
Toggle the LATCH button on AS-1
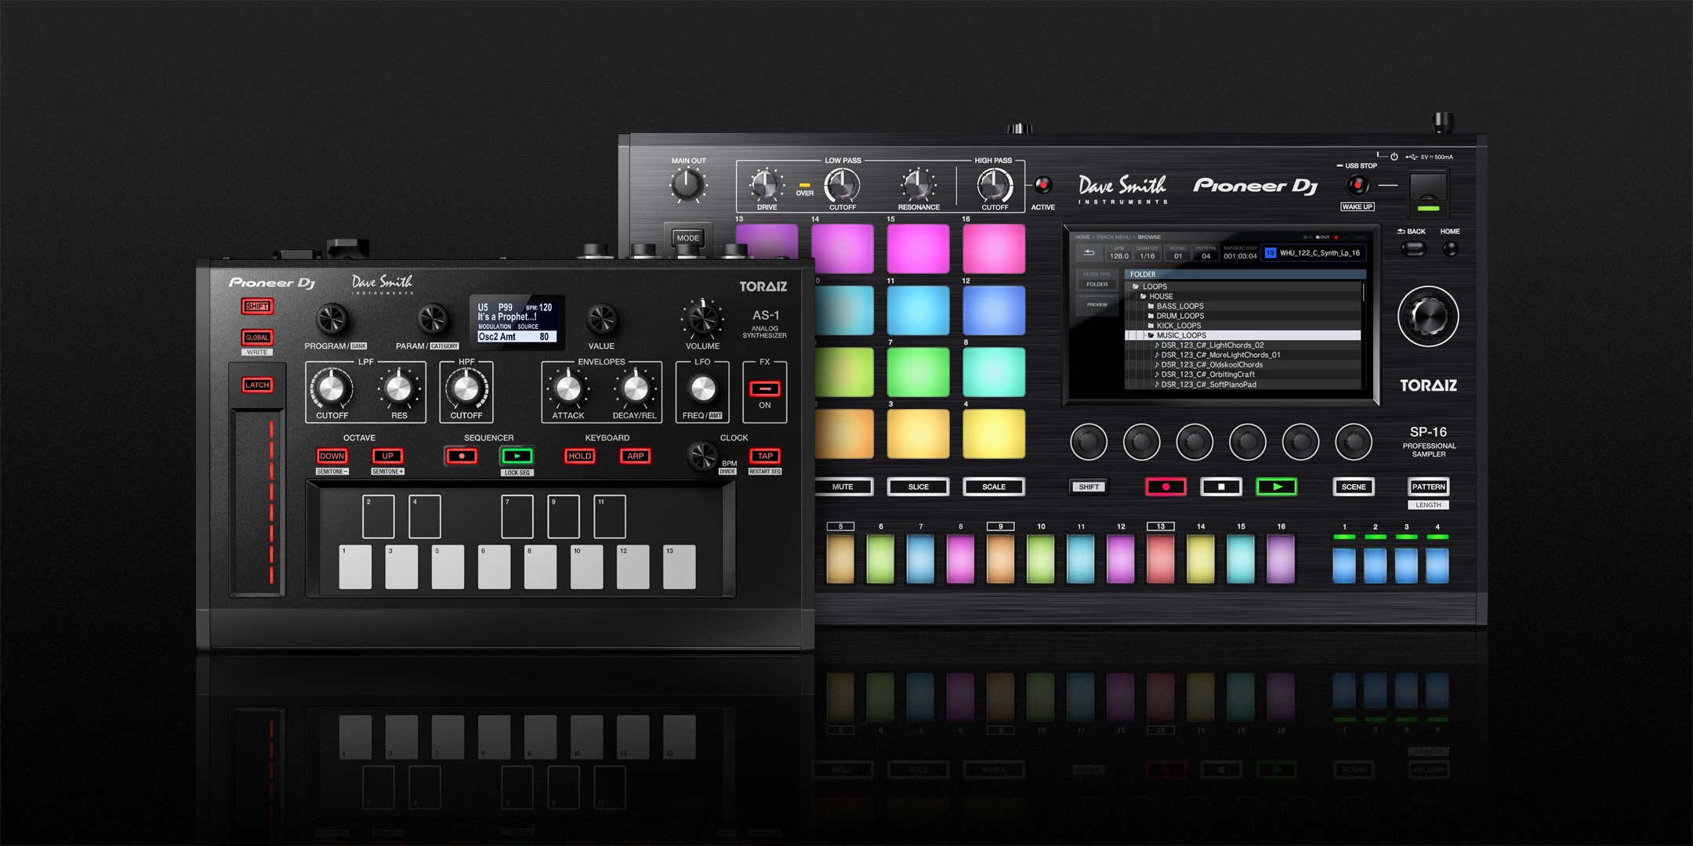pos(257,385)
